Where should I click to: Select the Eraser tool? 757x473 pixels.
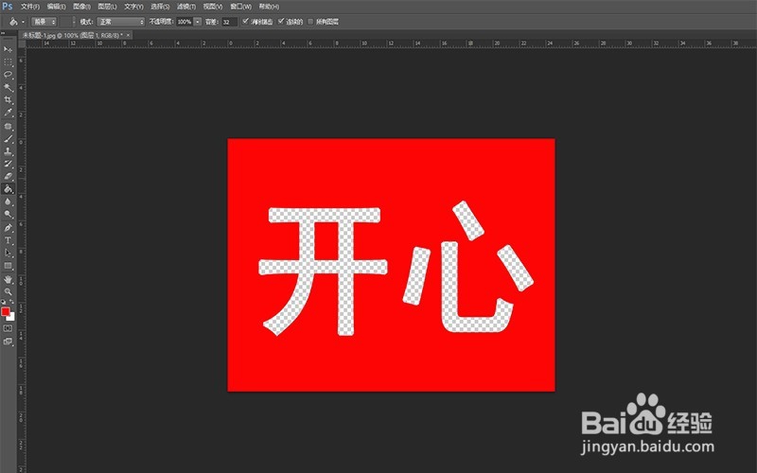(8, 177)
